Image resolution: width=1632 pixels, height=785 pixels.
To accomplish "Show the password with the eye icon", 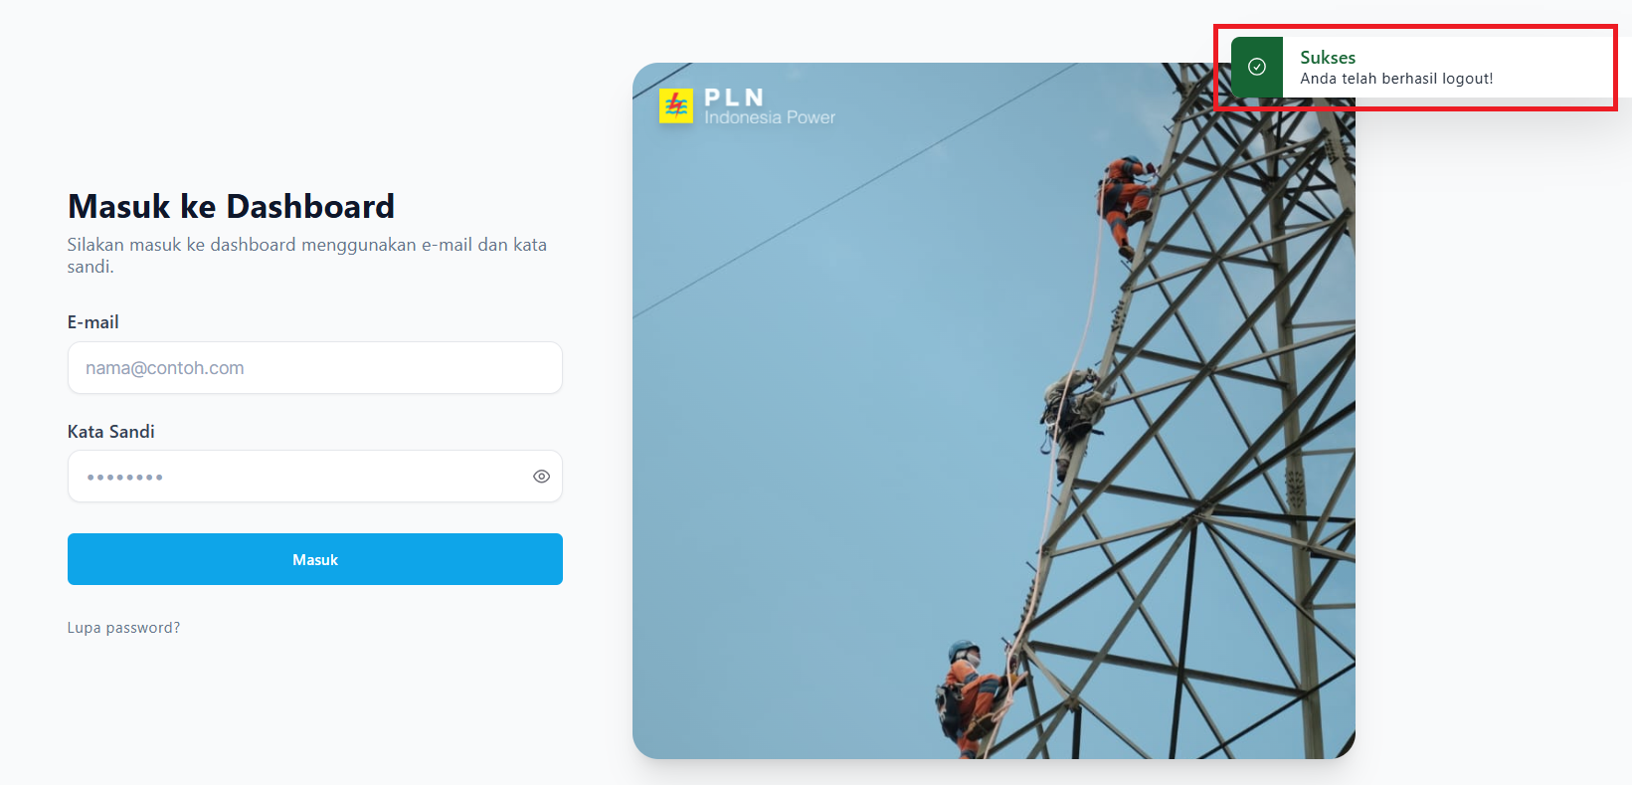I will pyautogui.click(x=541, y=477).
